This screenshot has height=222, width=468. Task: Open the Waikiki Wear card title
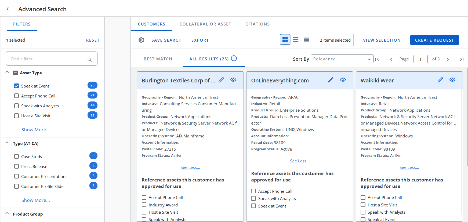(377, 81)
